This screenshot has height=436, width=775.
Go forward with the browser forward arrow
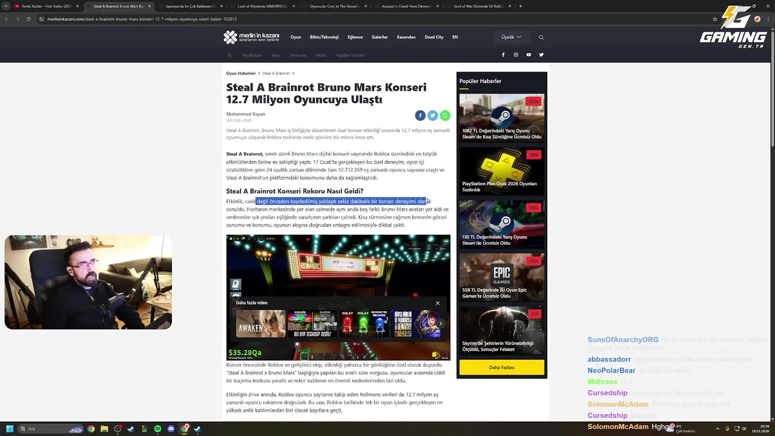pos(17,19)
